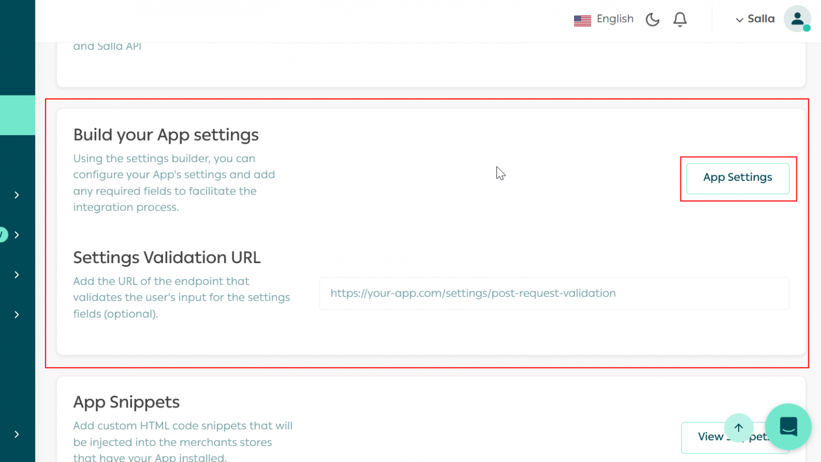Image resolution: width=821 pixels, height=462 pixels.
Task: Open the English language selector
Action: [x=615, y=19]
